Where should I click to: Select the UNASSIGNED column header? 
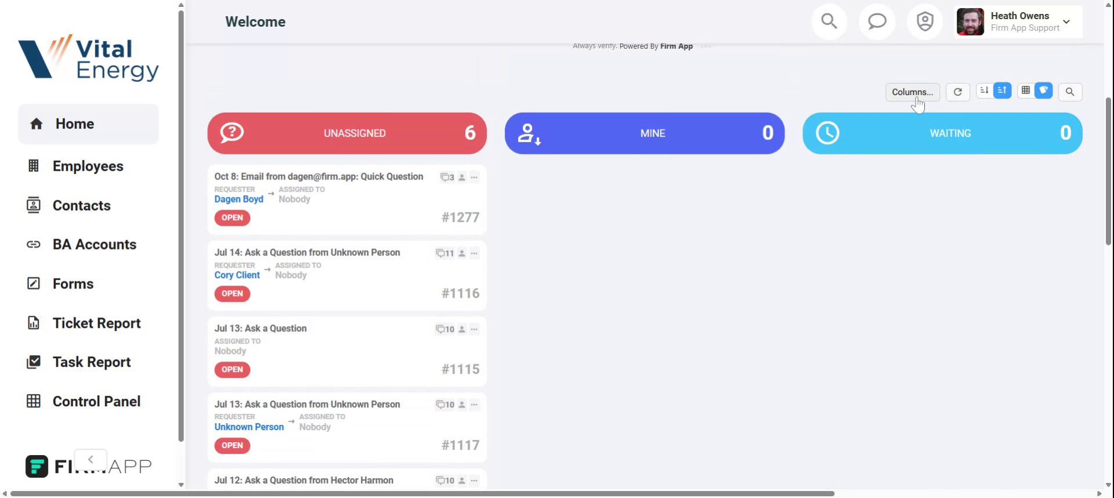coord(347,133)
